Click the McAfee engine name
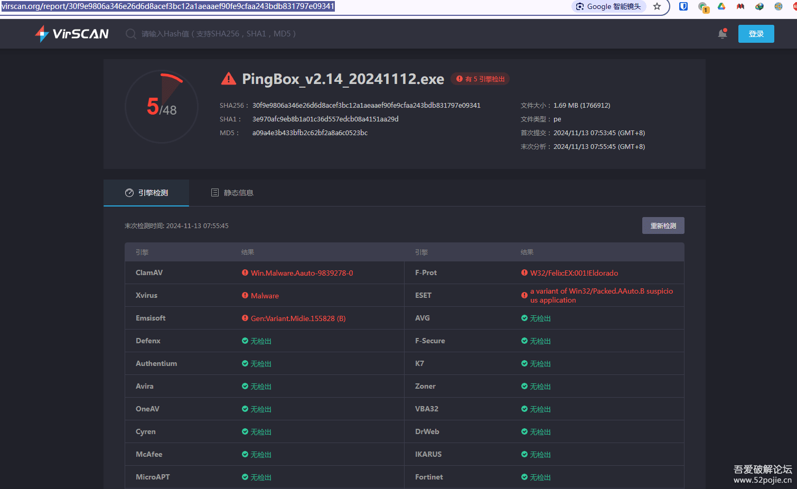This screenshot has height=489, width=797. pyautogui.click(x=149, y=454)
